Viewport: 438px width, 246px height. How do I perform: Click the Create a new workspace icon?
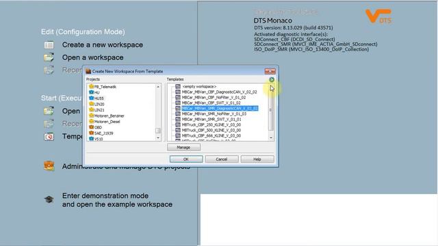click(49, 45)
